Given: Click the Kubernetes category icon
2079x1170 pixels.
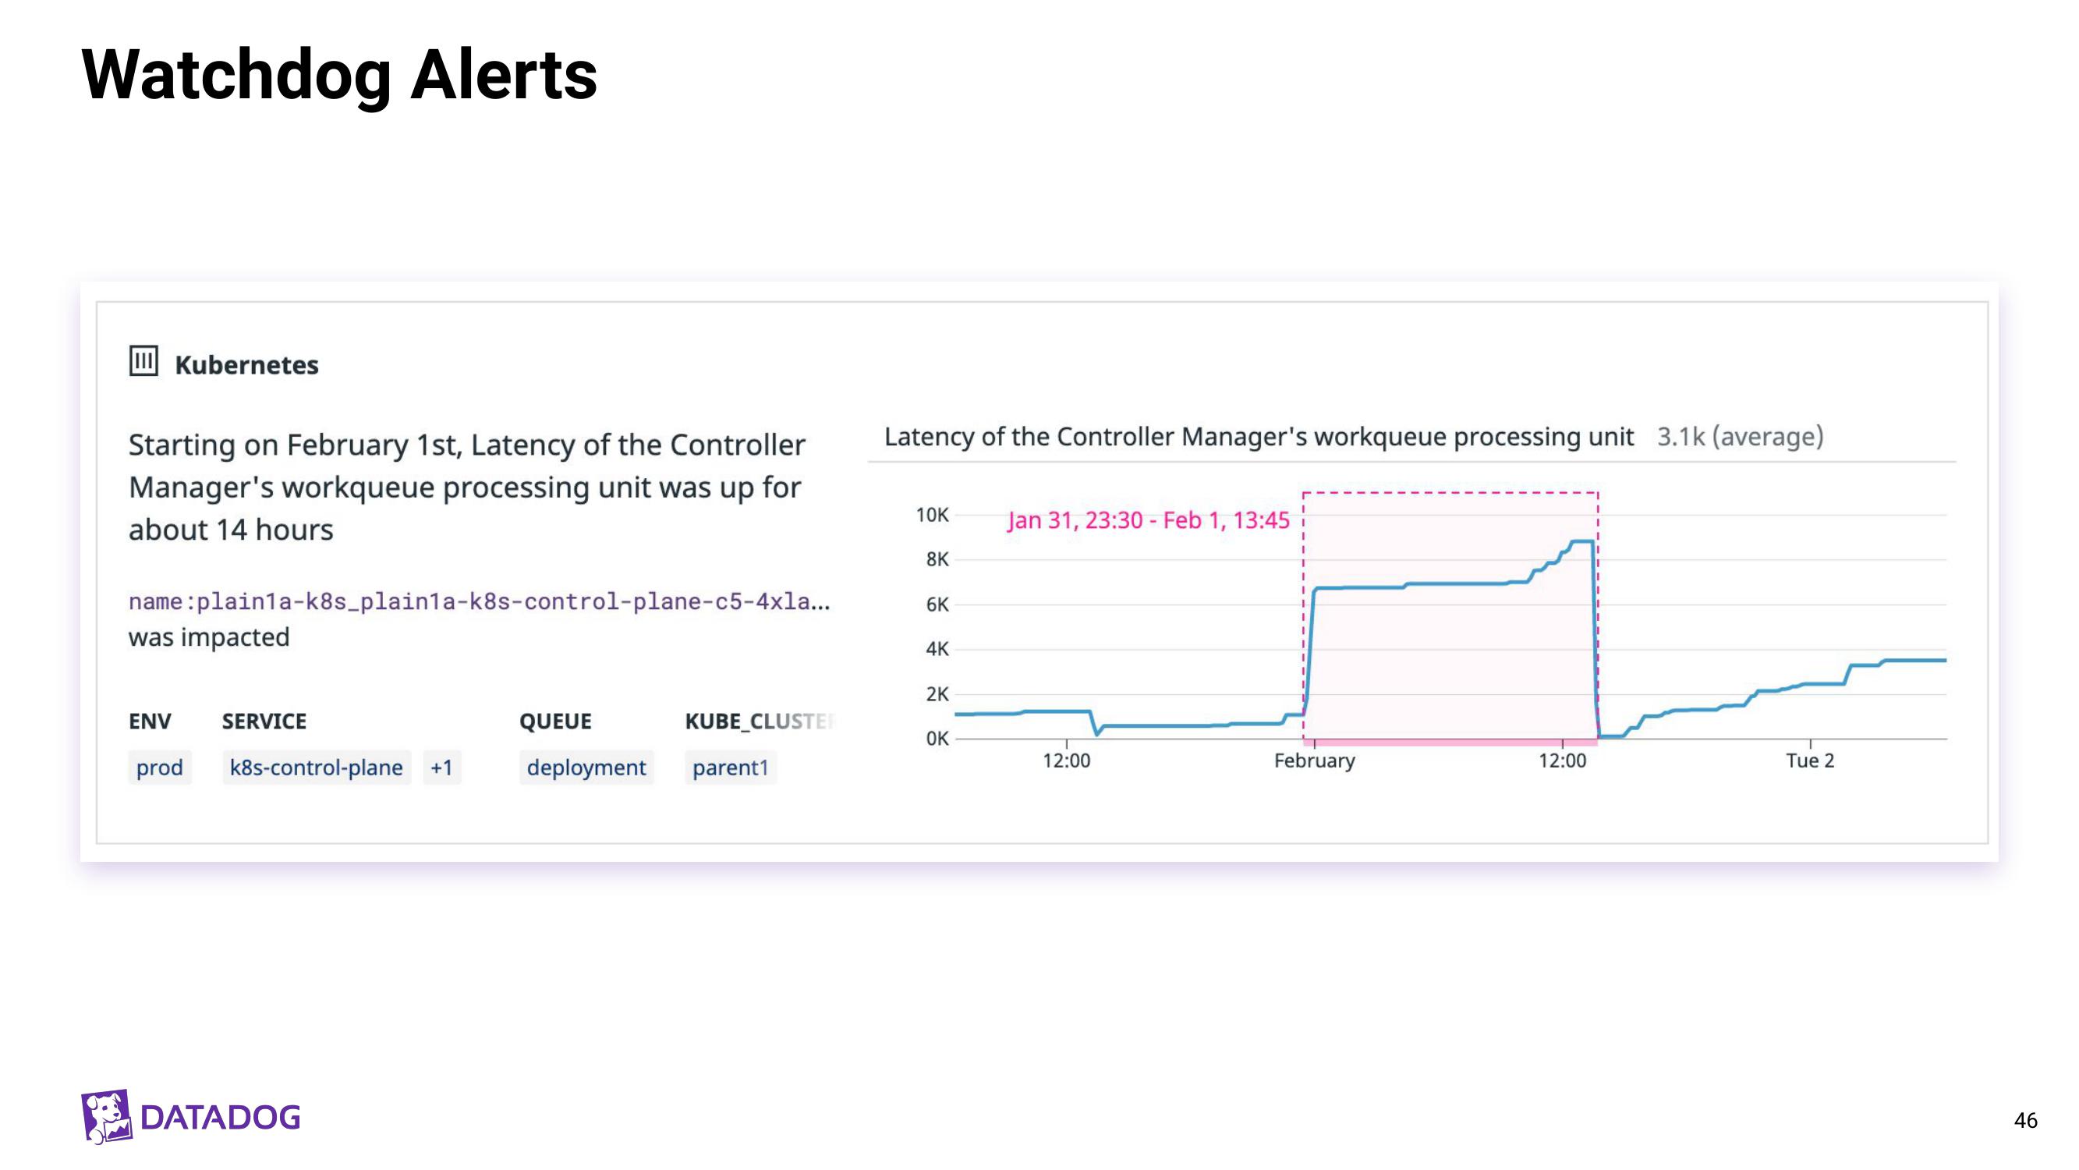Looking at the screenshot, I should tap(143, 361).
